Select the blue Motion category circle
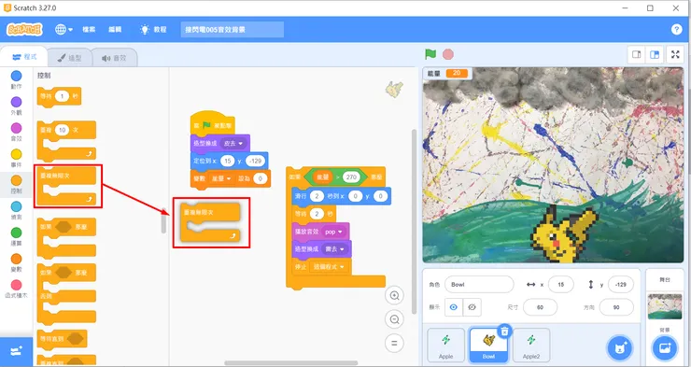Image resolution: width=691 pixels, height=367 pixels. pyautogui.click(x=16, y=76)
